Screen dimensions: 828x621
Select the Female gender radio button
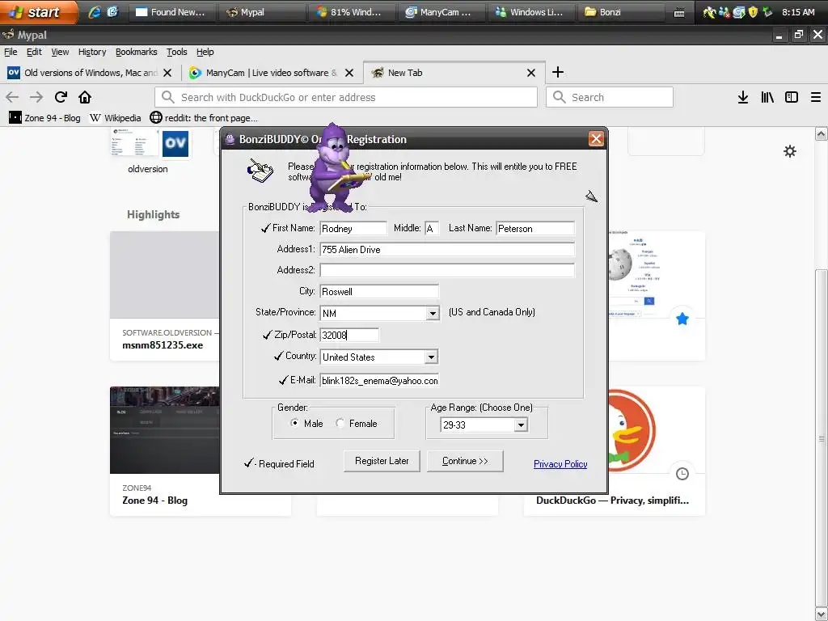coord(340,423)
